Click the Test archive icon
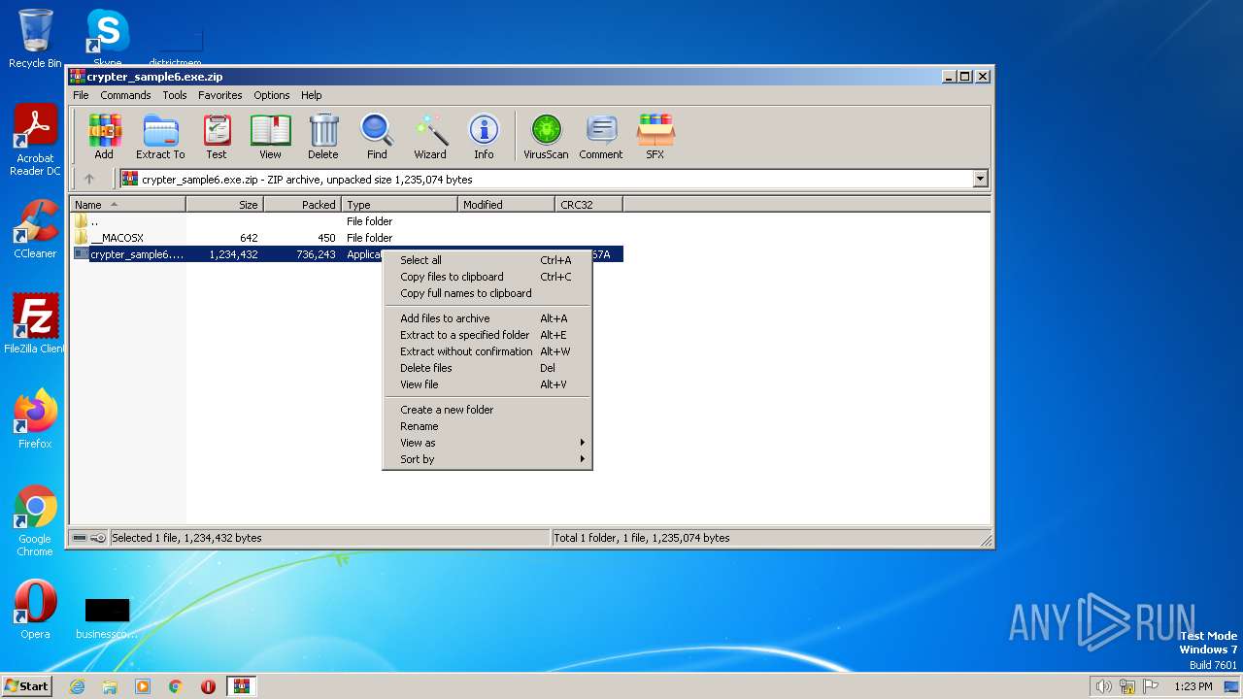This screenshot has width=1243, height=699. coord(217,136)
